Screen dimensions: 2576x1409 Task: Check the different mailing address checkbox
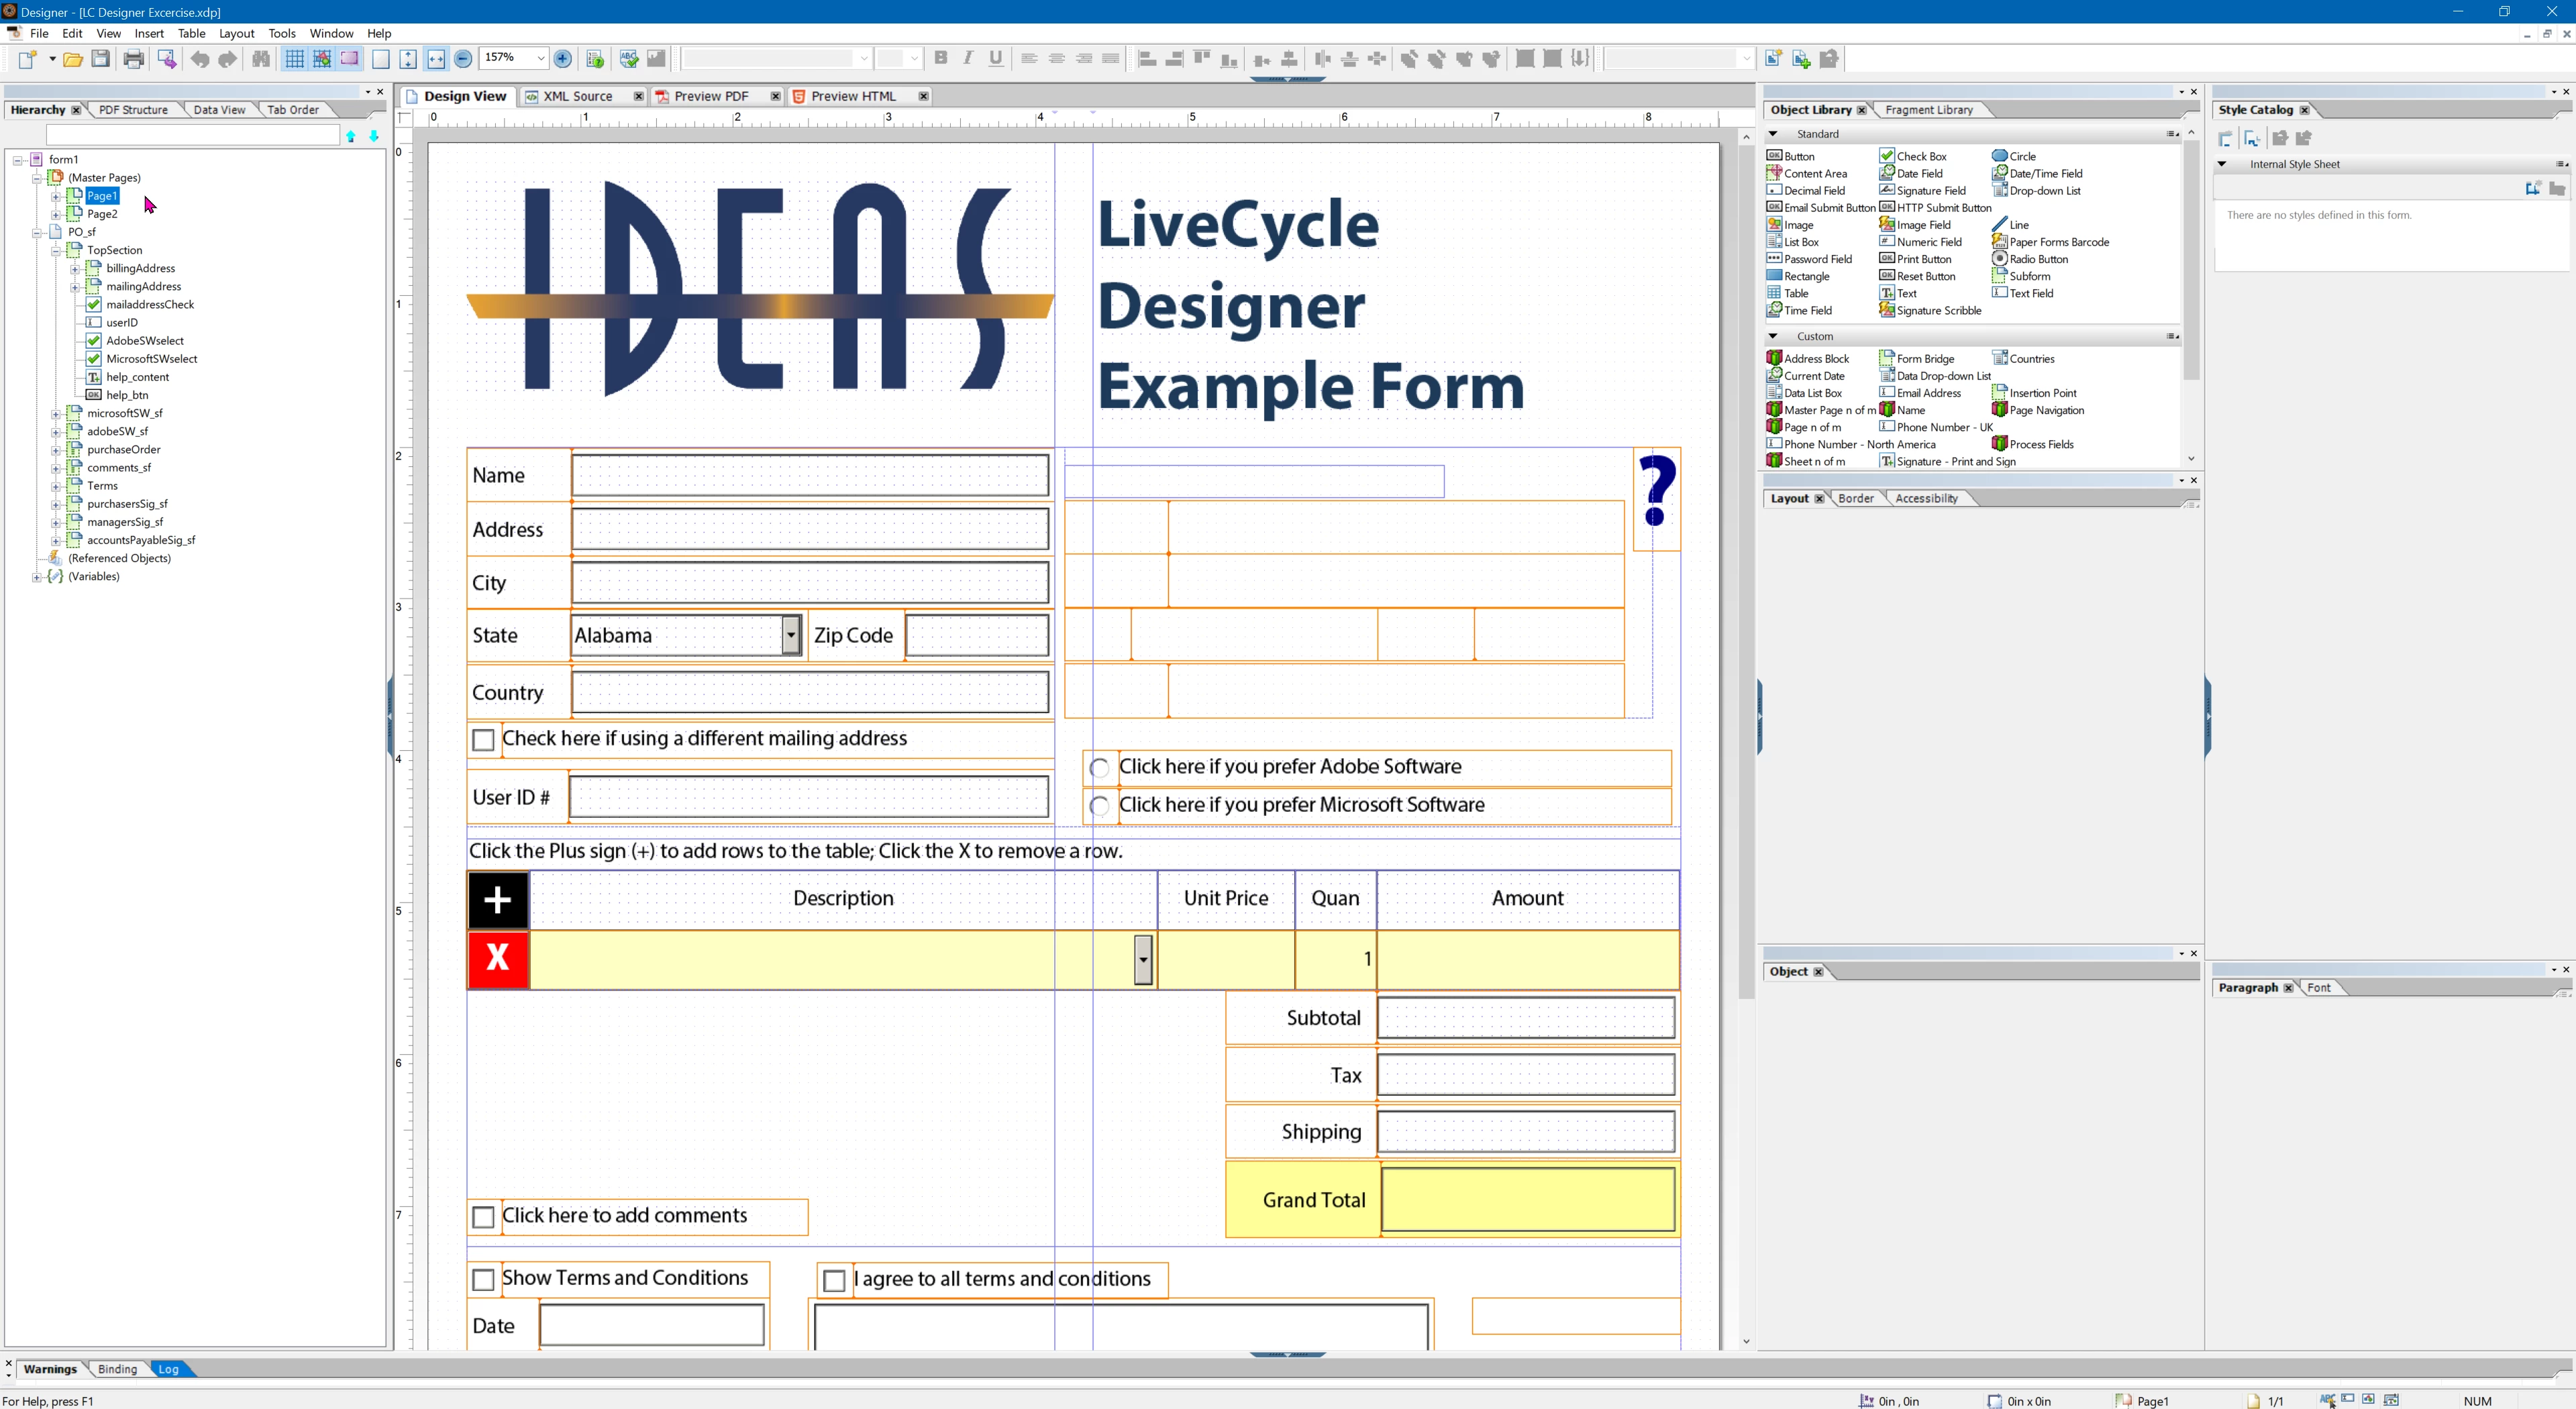[483, 740]
